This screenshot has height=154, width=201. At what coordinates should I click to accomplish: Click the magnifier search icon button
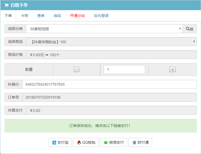coord(189,29)
